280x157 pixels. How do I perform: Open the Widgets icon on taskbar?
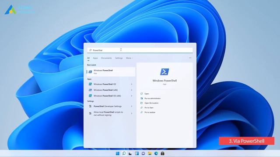pos(137,153)
